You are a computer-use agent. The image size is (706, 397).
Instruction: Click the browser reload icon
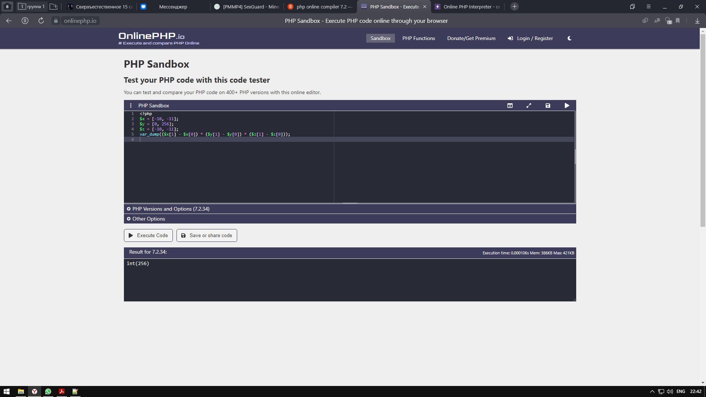[x=41, y=21]
